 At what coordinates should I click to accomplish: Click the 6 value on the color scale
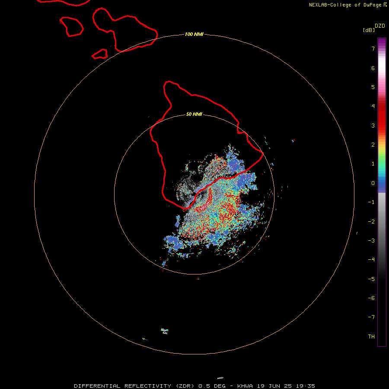click(373, 68)
